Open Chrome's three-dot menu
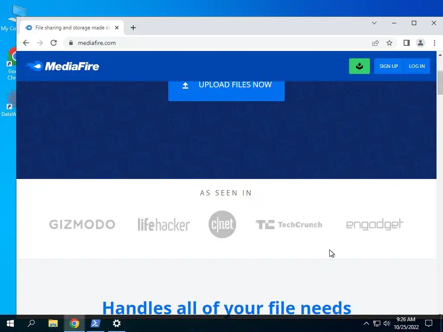 point(434,43)
